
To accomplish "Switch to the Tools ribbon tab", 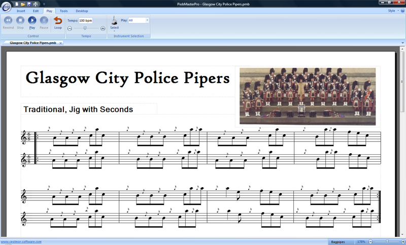I will (x=63, y=10).
